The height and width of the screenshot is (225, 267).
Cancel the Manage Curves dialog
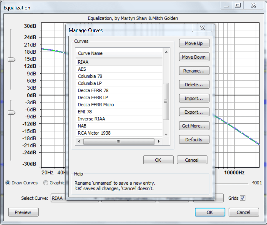click(x=192, y=160)
